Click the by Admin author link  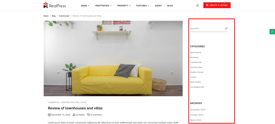[x=80, y=115]
